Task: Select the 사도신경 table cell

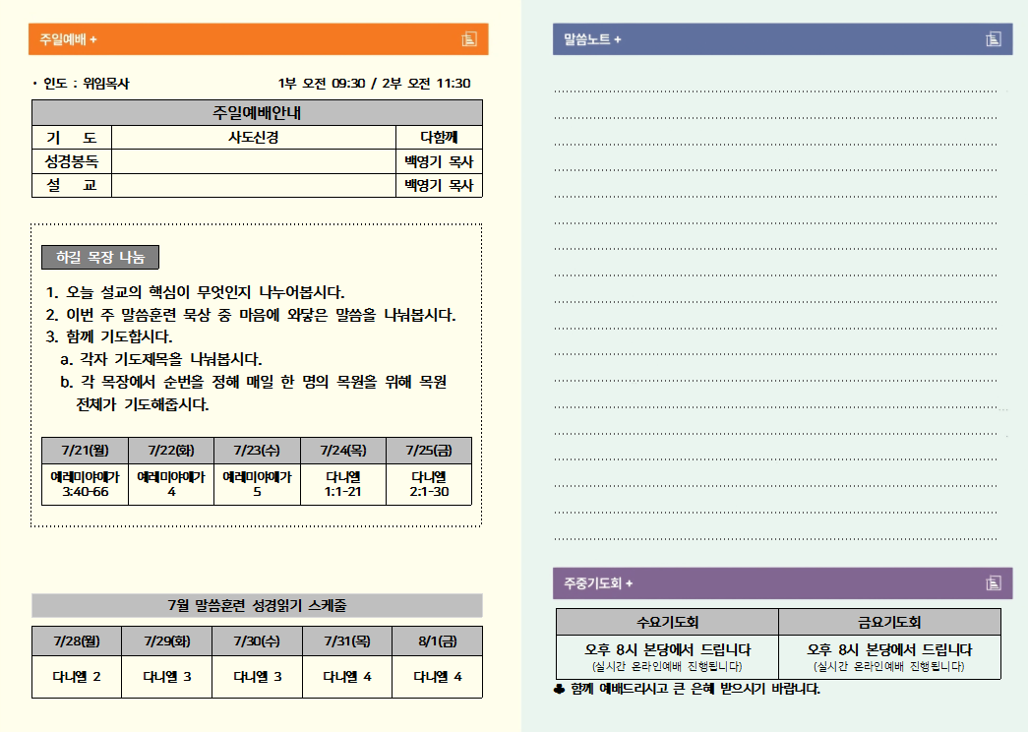Action: (x=253, y=137)
